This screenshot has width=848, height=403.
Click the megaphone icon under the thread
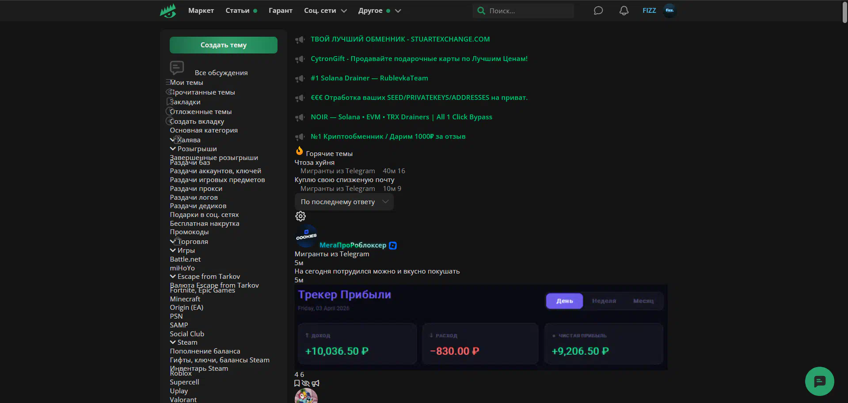tap(316, 383)
